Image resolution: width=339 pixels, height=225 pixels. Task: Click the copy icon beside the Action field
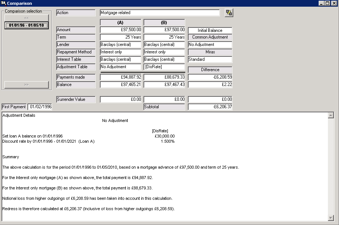coord(229,13)
